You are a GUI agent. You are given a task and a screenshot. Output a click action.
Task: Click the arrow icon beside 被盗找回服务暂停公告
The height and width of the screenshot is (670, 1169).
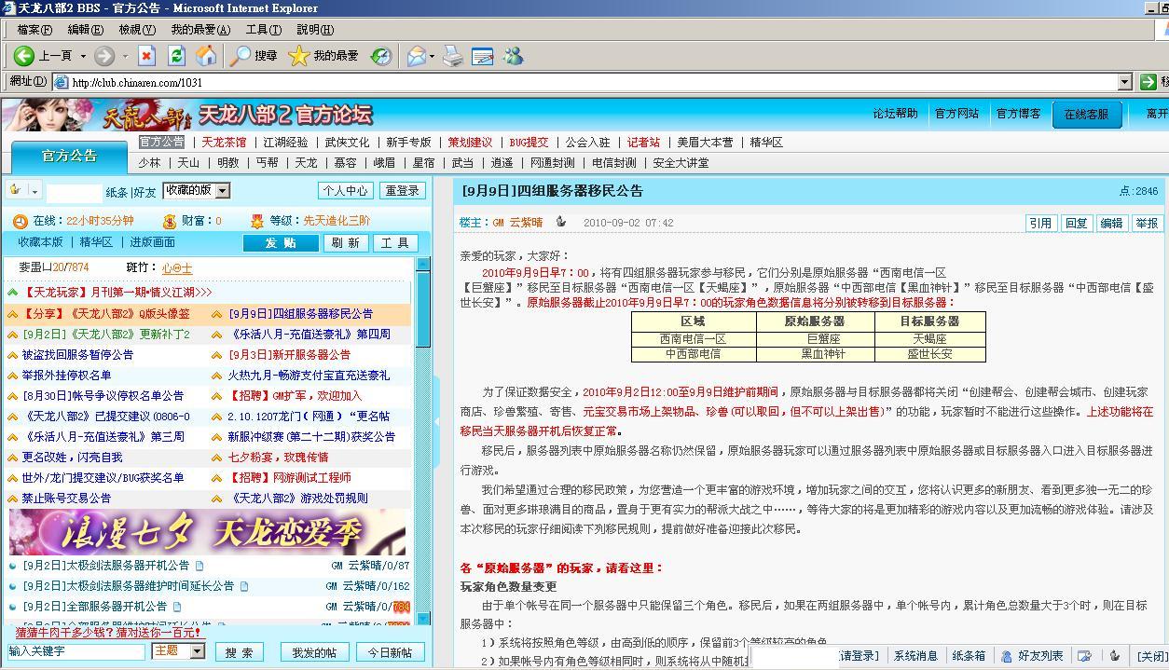pos(13,355)
